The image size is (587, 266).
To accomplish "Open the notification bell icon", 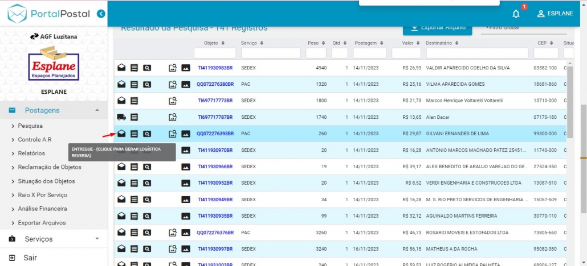I will 516,13.
